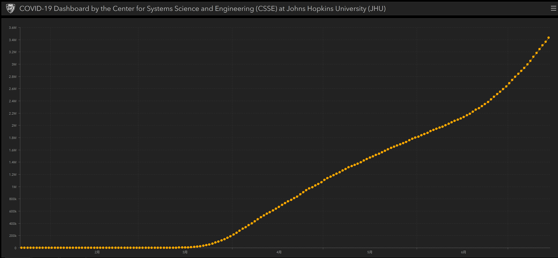This screenshot has height=258, width=558.
Task: Click the 3M y-axis label
Action: (14, 64)
